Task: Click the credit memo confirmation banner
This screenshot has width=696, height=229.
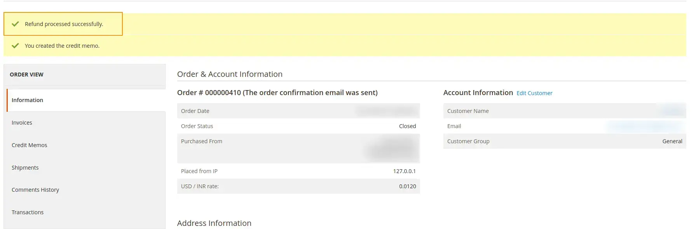Action: pos(62,45)
